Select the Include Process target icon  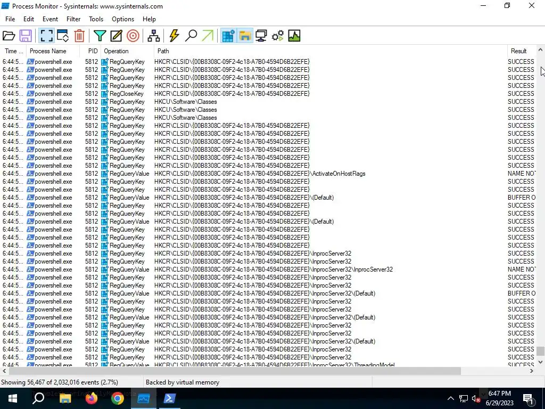click(x=133, y=36)
